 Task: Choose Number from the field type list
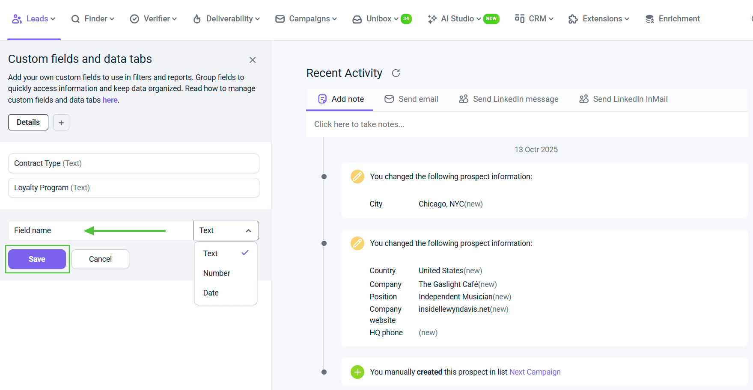217,273
